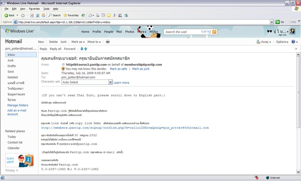Viewport: 301px width, 181px height.
Task: Open the Edit menu
Action: point(14,9)
